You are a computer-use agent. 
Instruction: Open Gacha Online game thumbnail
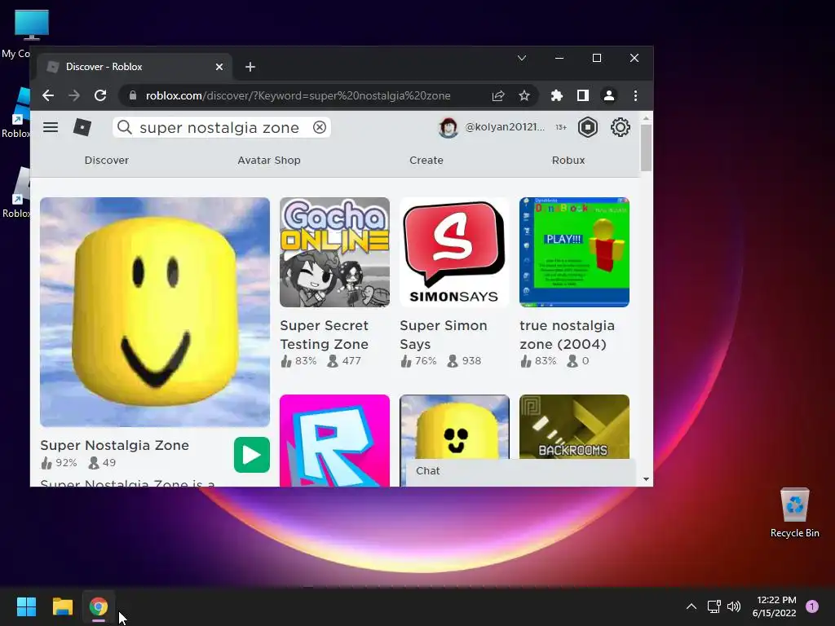[x=334, y=253]
